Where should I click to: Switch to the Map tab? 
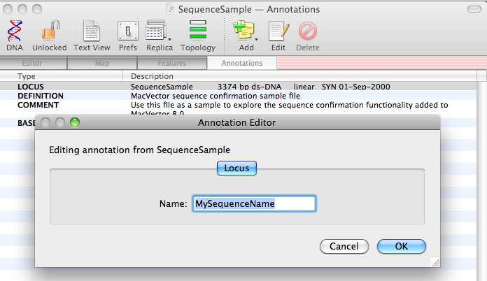(102, 64)
